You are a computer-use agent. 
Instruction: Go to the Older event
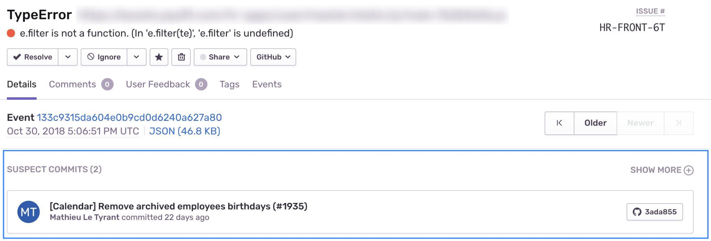click(x=595, y=123)
